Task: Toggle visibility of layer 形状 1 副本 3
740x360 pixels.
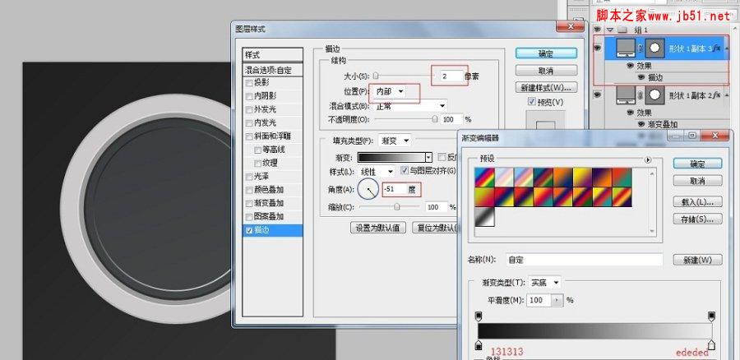Action: pos(598,48)
